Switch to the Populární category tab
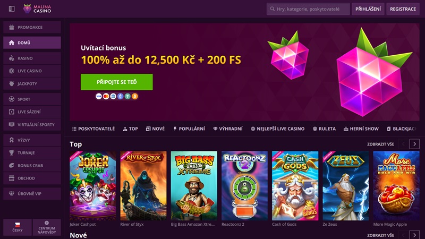 (189, 129)
